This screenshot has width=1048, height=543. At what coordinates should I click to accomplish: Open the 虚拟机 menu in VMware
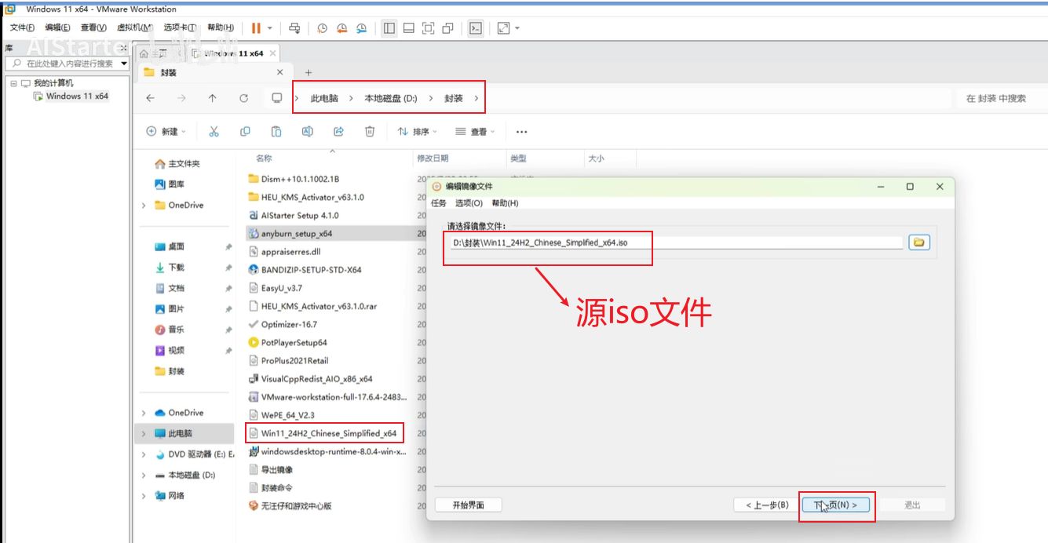[133, 27]
